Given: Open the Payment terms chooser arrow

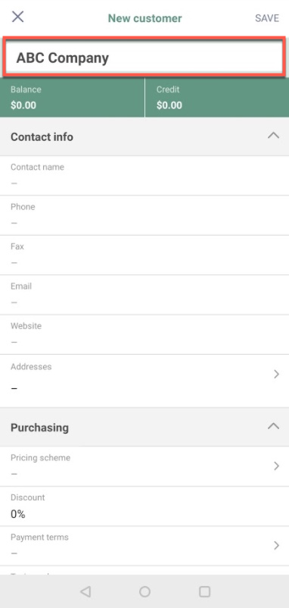Looking at the screenshot, I should click(x=276, y=546).
